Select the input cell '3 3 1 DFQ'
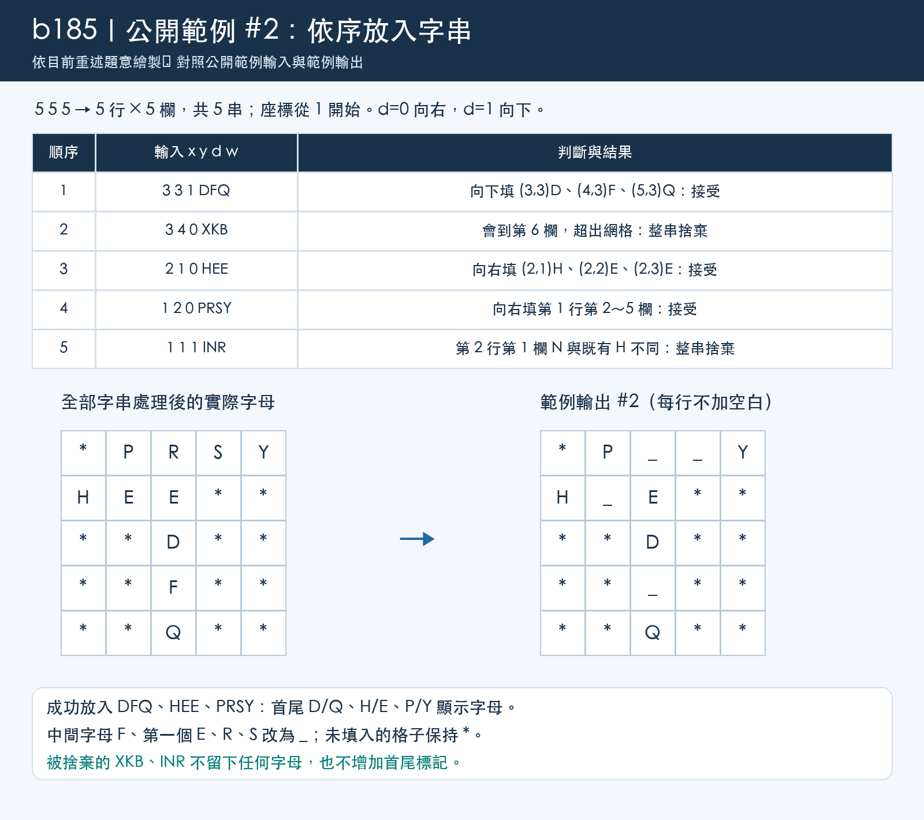Screen dimensions: 924x820 (x=196, y=191)
